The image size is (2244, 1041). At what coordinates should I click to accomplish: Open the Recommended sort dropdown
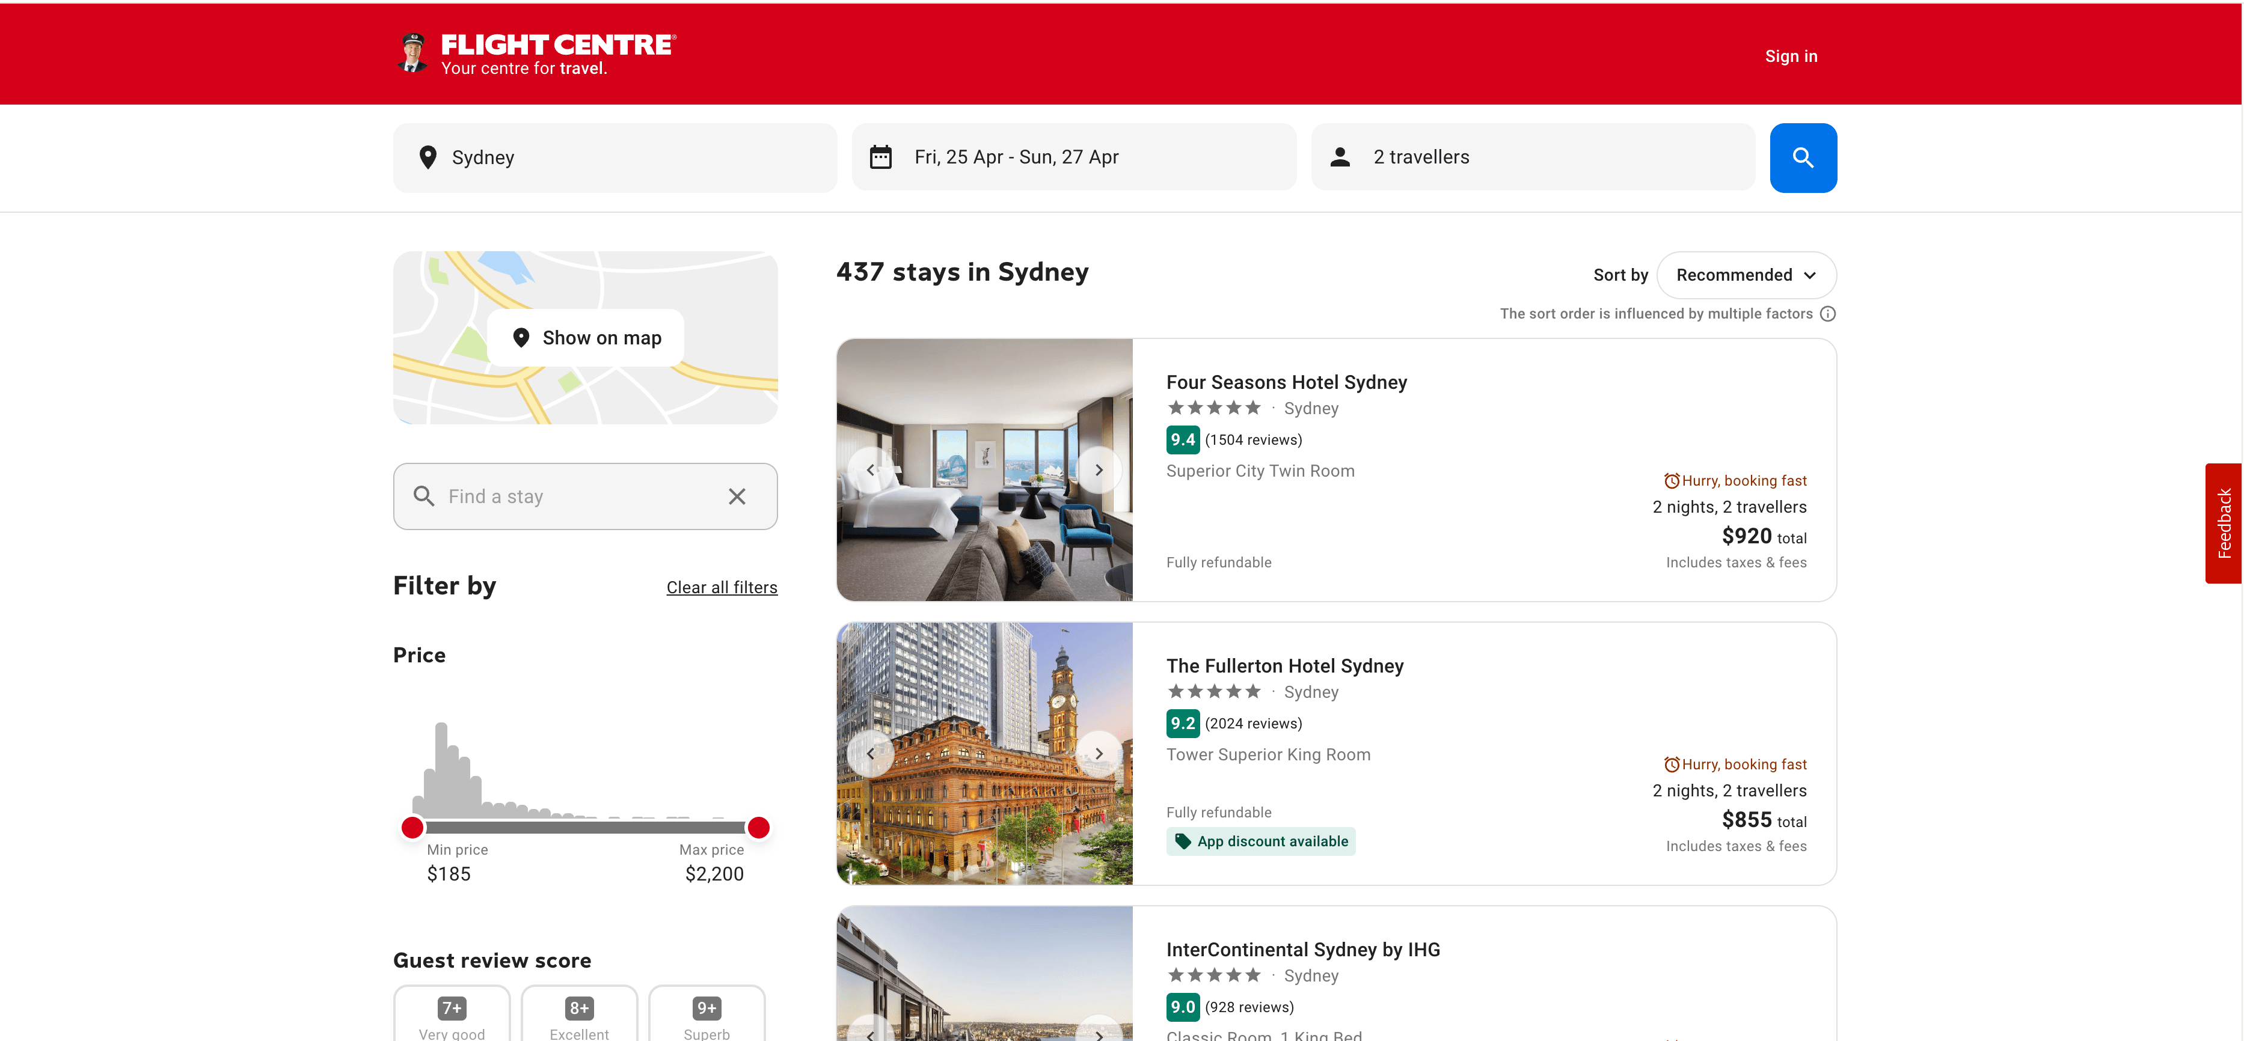[x=1746, y=275]
